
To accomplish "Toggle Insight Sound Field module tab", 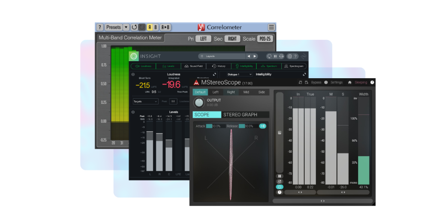I will pos(193,66).
